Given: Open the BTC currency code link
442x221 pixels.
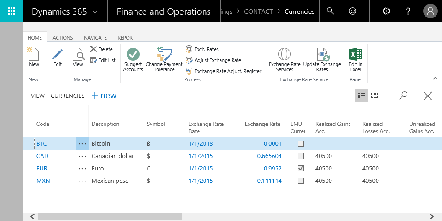Looking at the screenshot, I should 41,144.
